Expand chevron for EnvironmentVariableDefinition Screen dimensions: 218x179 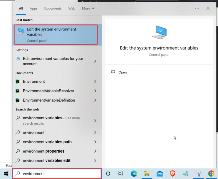click(x=95, y=100)
